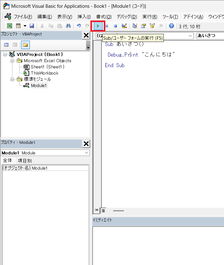The width and height of the screenshot is (224, 265).
Task: Switch to Procedure View button
Action: (x=97, y=210)
